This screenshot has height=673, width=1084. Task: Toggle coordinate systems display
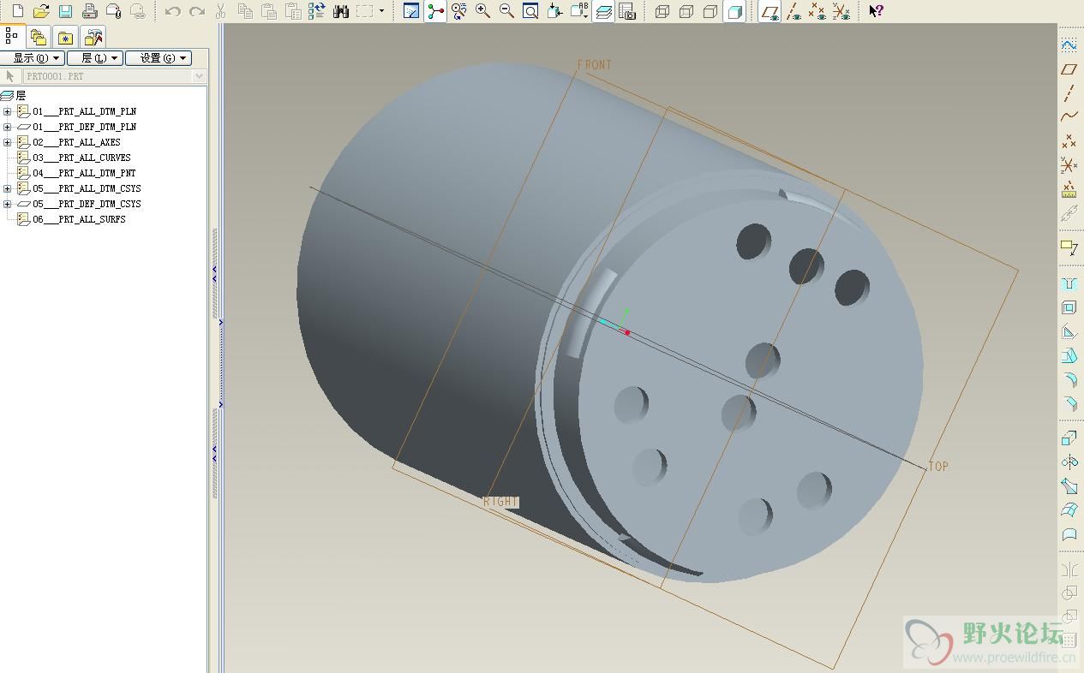tap(842, 11)
